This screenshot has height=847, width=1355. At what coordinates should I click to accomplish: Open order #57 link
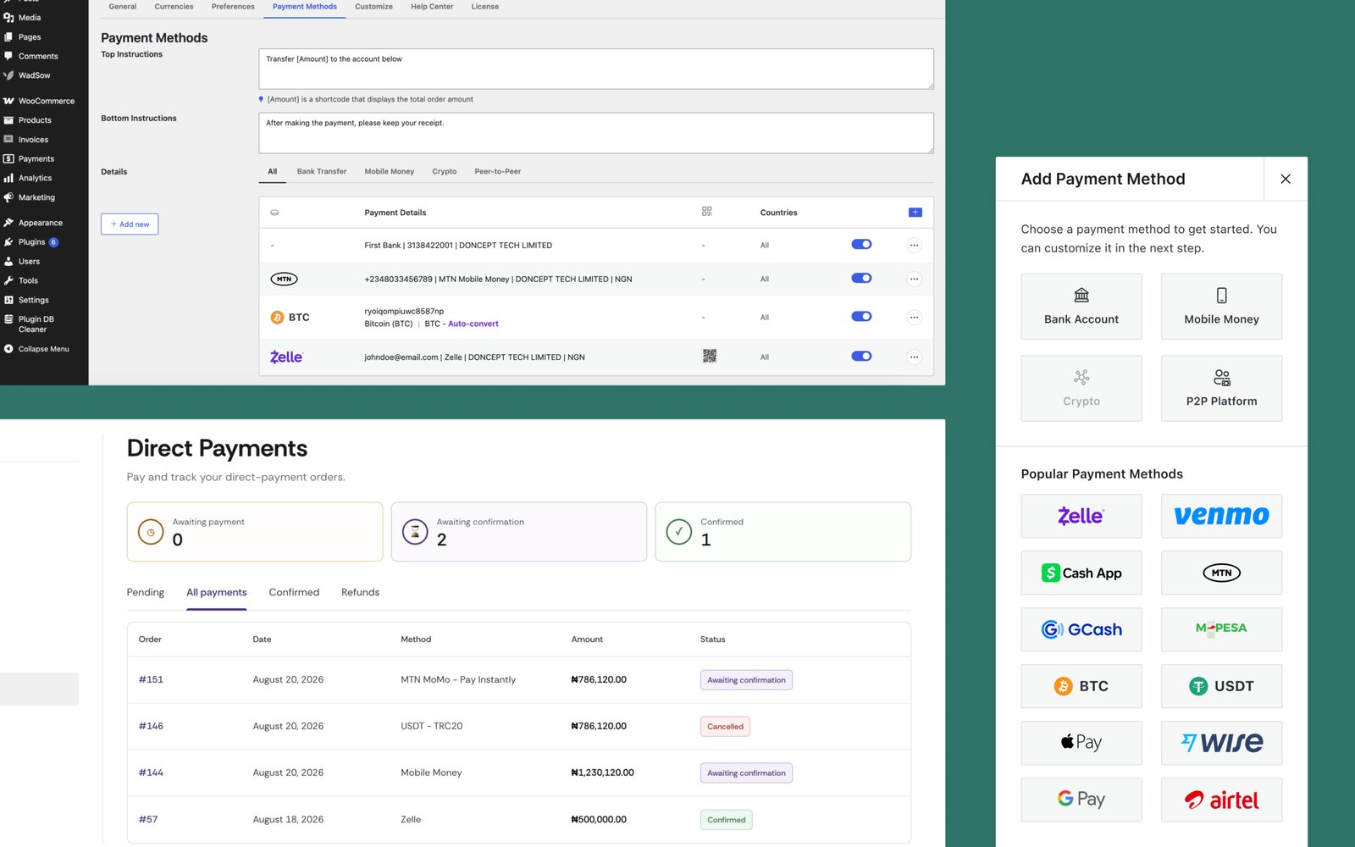[148, 819]
